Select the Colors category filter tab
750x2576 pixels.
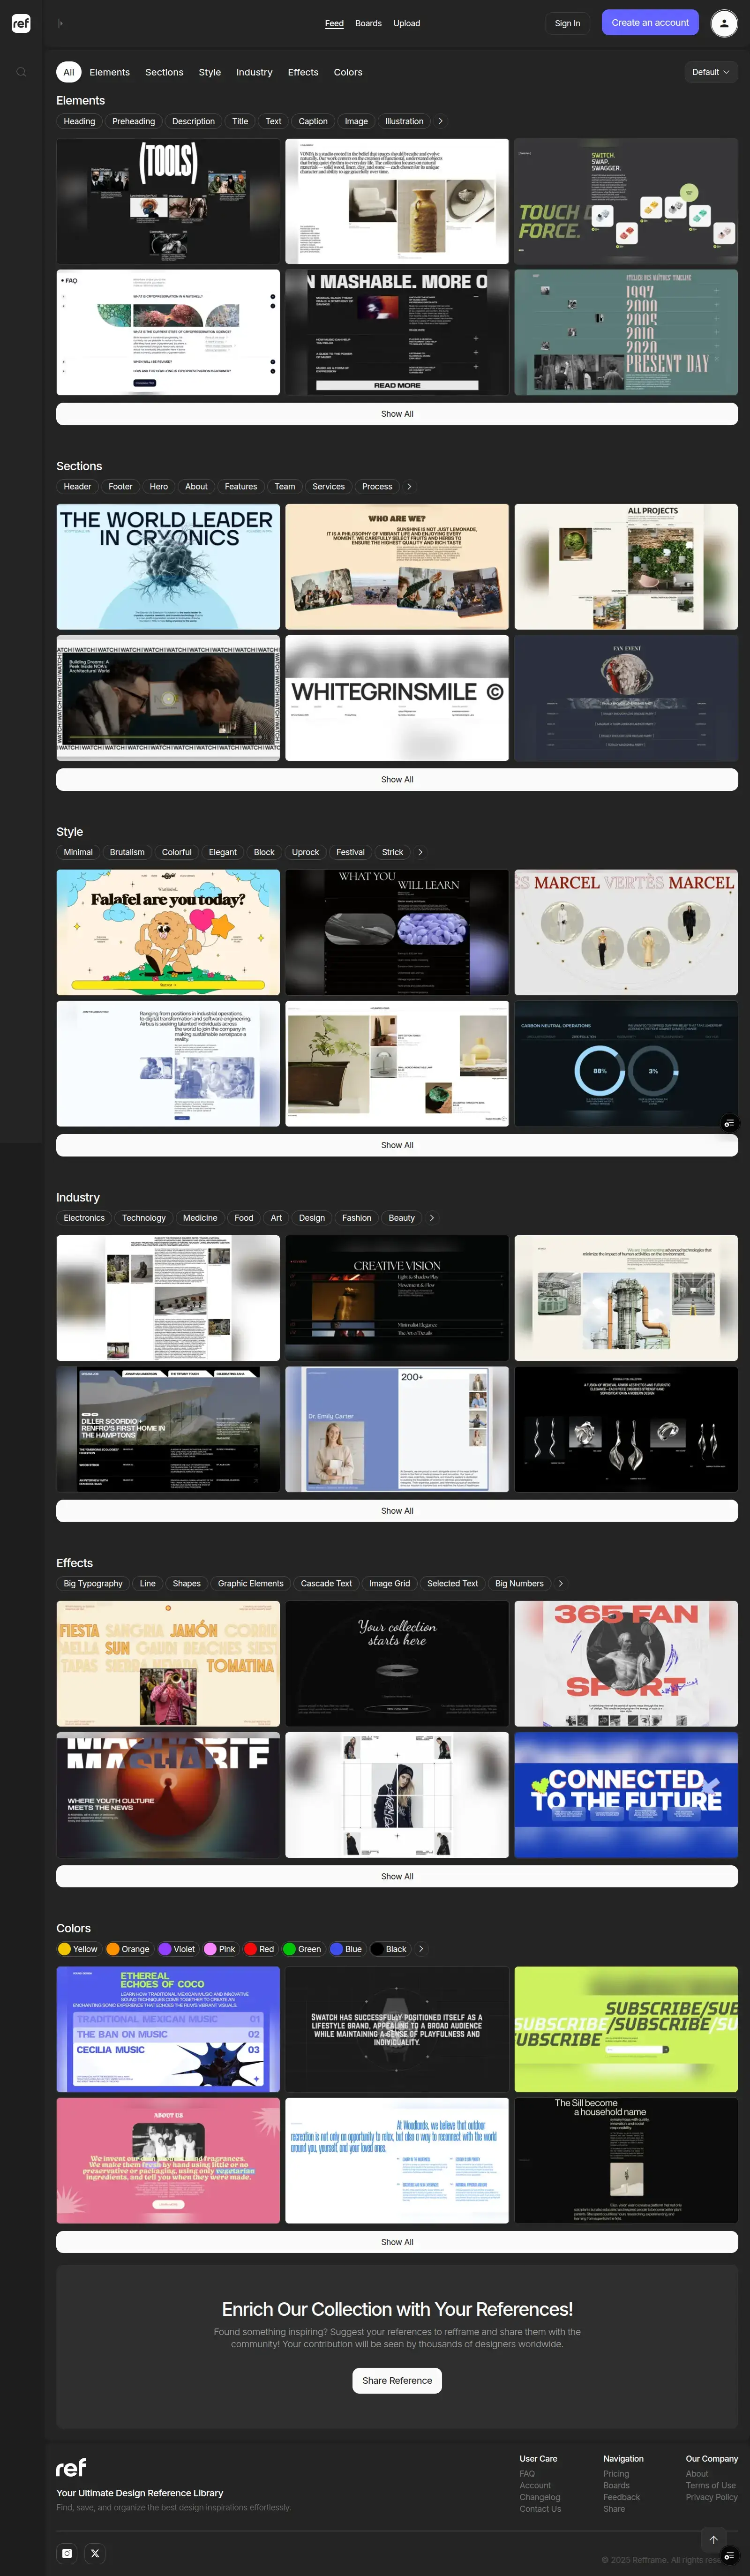click(348, 72)
